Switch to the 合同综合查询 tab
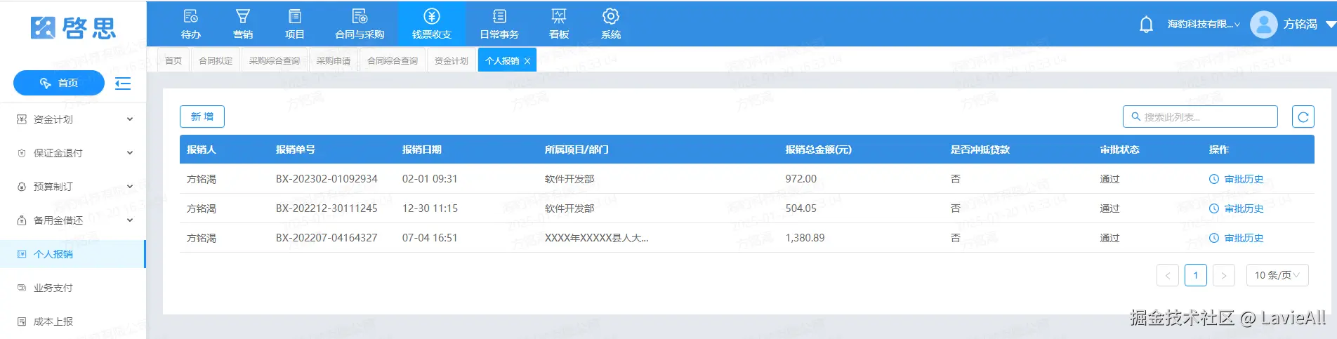The height and width of the screenshot is (339, 1337). coord(393,61)
